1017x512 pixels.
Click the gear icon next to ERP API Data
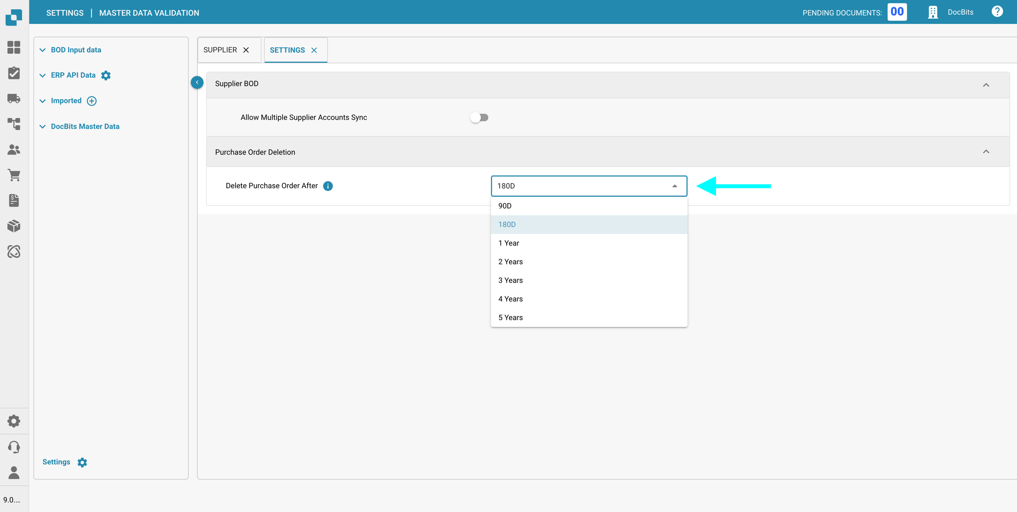[106, 75]
